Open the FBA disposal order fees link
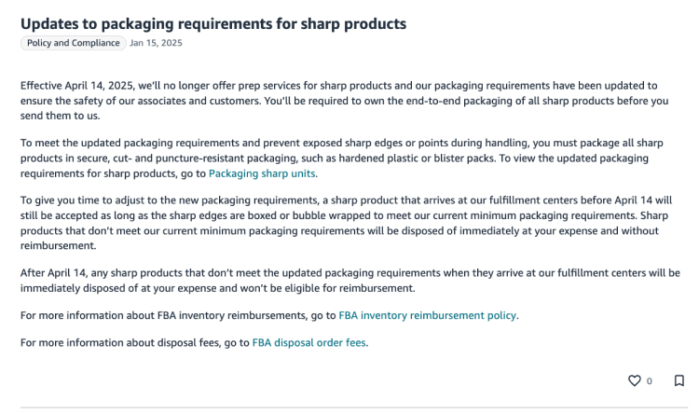This screenshot has height=414, width=699. pyautogui.click(x=309, y=342)
